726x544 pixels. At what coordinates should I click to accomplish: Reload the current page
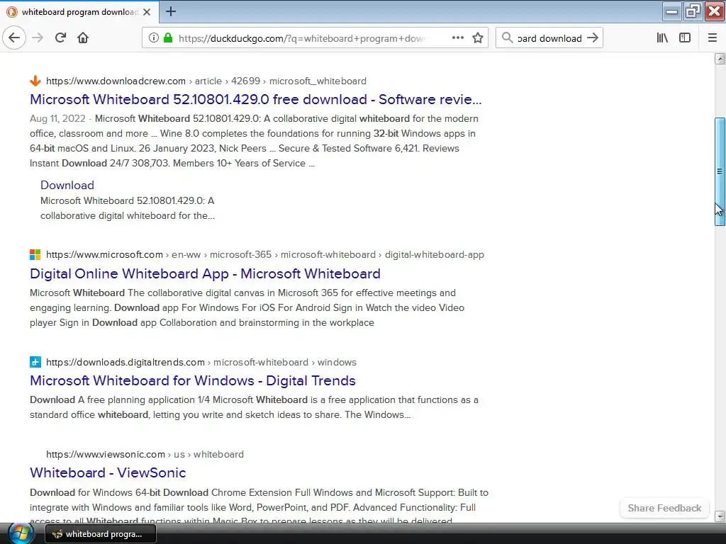60,38
